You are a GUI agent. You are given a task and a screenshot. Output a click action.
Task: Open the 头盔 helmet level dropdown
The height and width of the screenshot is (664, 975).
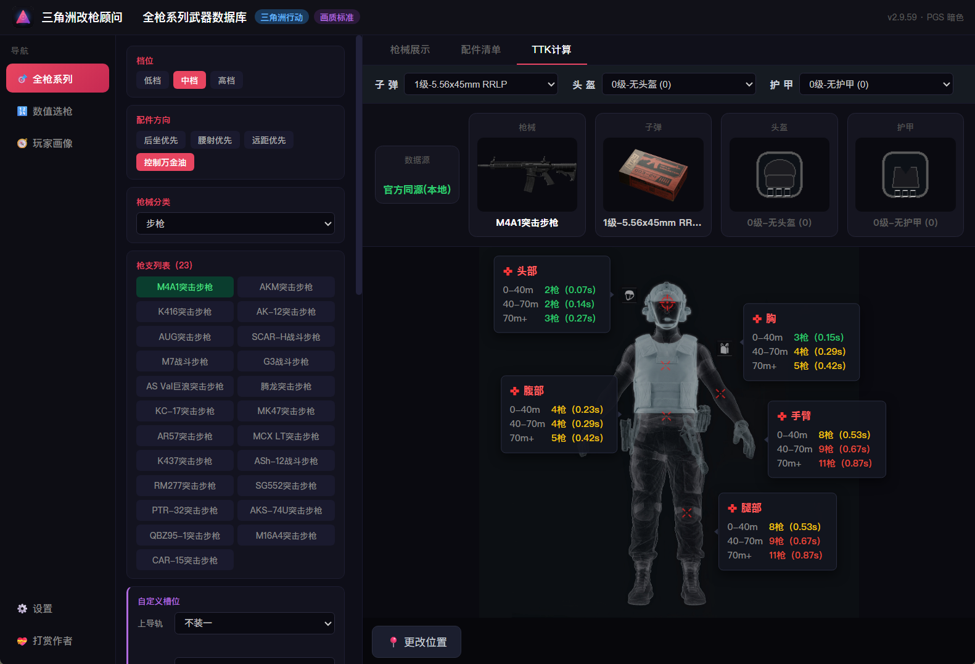(x=679, y=85)
